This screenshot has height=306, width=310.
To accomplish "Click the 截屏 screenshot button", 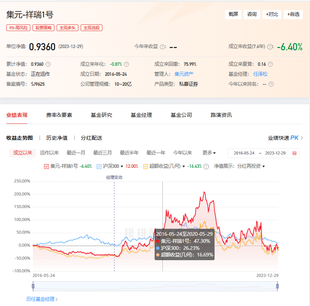I will (233, 14).
